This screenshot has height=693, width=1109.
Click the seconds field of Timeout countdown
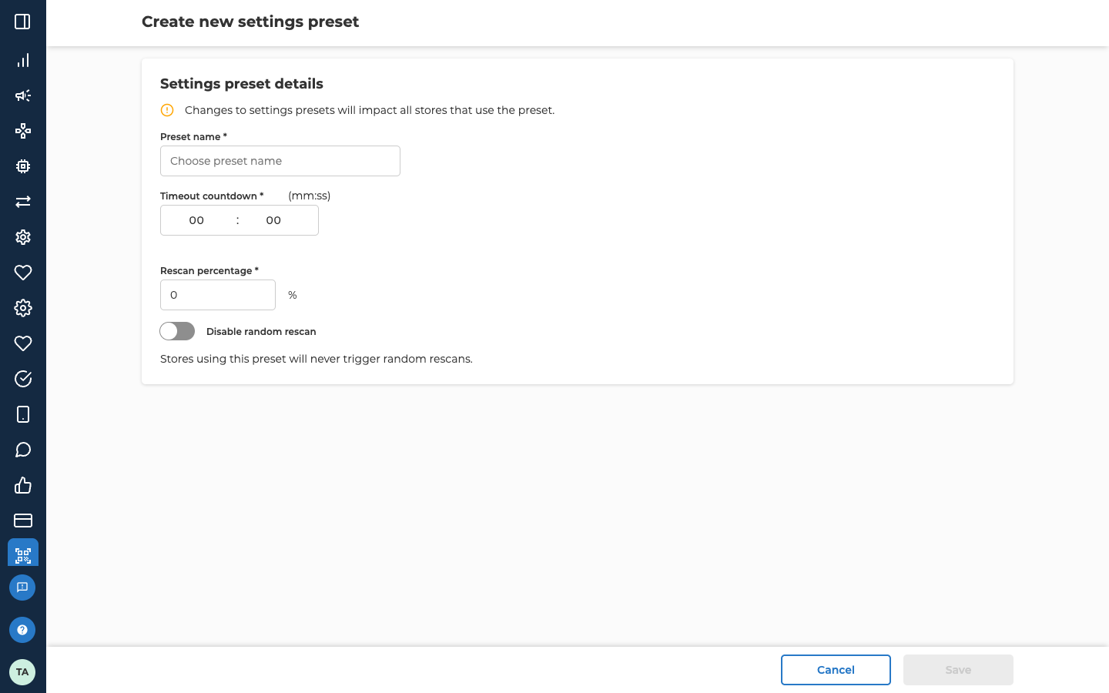273,220
